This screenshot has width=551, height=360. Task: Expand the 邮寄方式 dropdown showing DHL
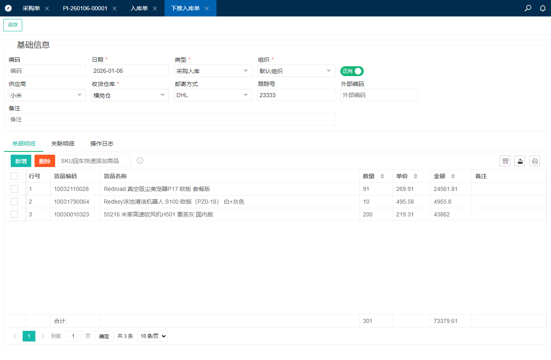coord(213,95)
